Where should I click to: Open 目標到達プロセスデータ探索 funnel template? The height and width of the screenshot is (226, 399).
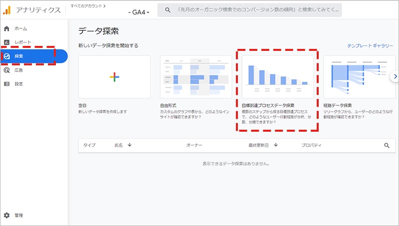pyautogui.click(x=277, y=76)
